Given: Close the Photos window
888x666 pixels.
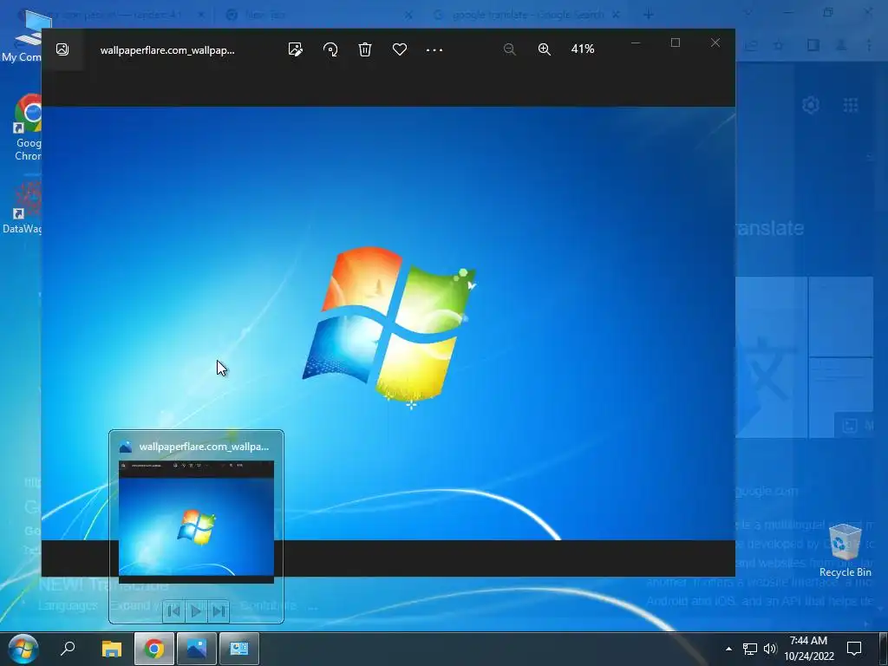Looking at the screenshot, I should 715,42.
